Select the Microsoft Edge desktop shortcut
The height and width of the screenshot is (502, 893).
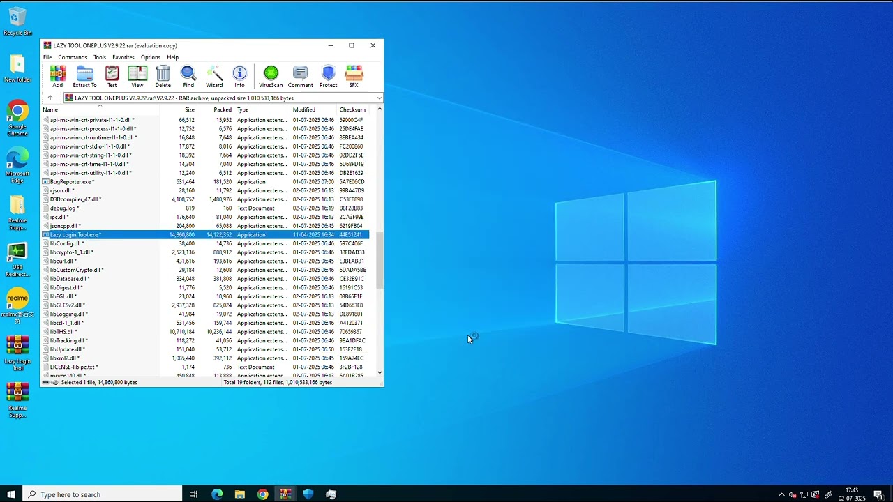coord(17,166)
